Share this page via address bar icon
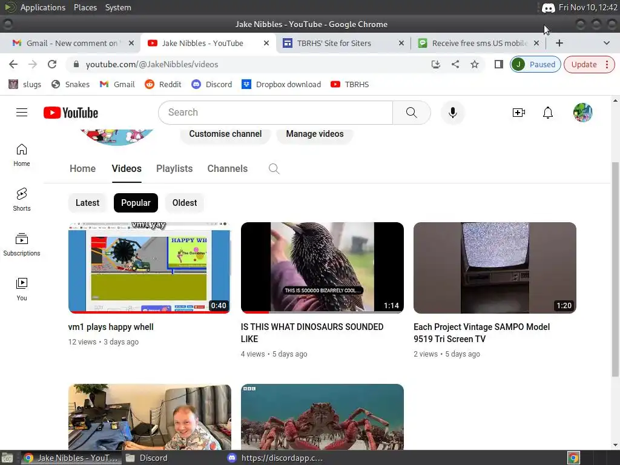Screen dimensions: 620x465 coord(455,64)
